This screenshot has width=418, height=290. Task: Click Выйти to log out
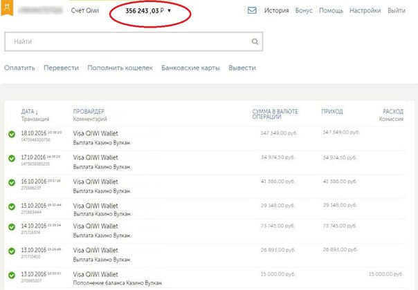pos(397,10)
